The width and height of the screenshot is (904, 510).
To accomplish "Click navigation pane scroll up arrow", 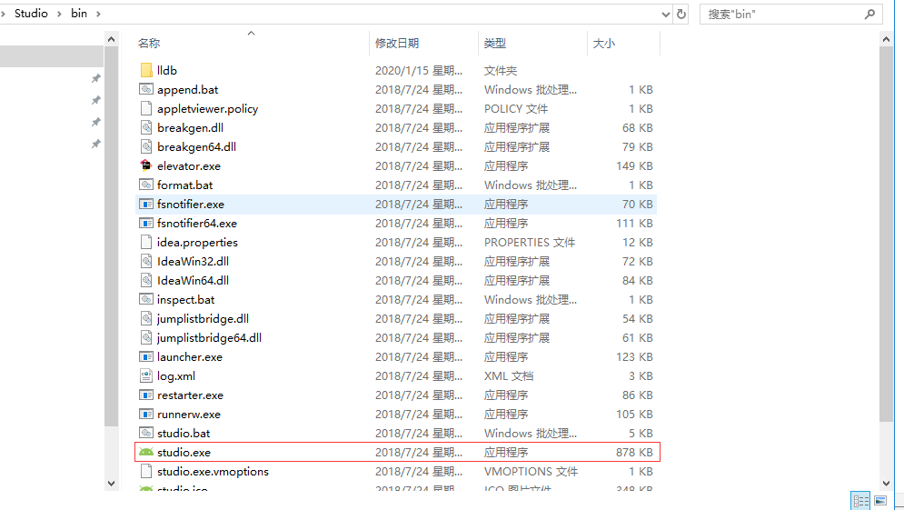I will click(x=111, y=39).
